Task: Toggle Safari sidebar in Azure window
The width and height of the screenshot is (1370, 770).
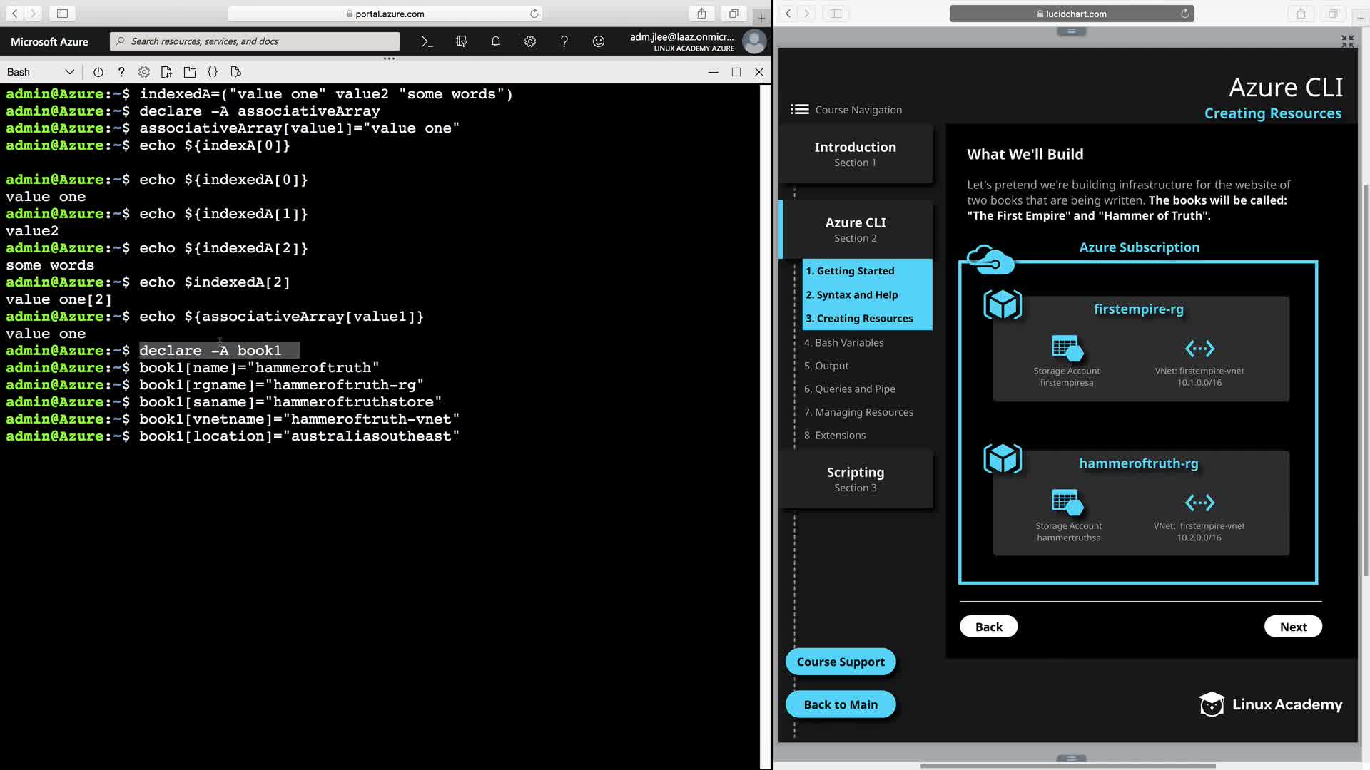Action: 62,14
